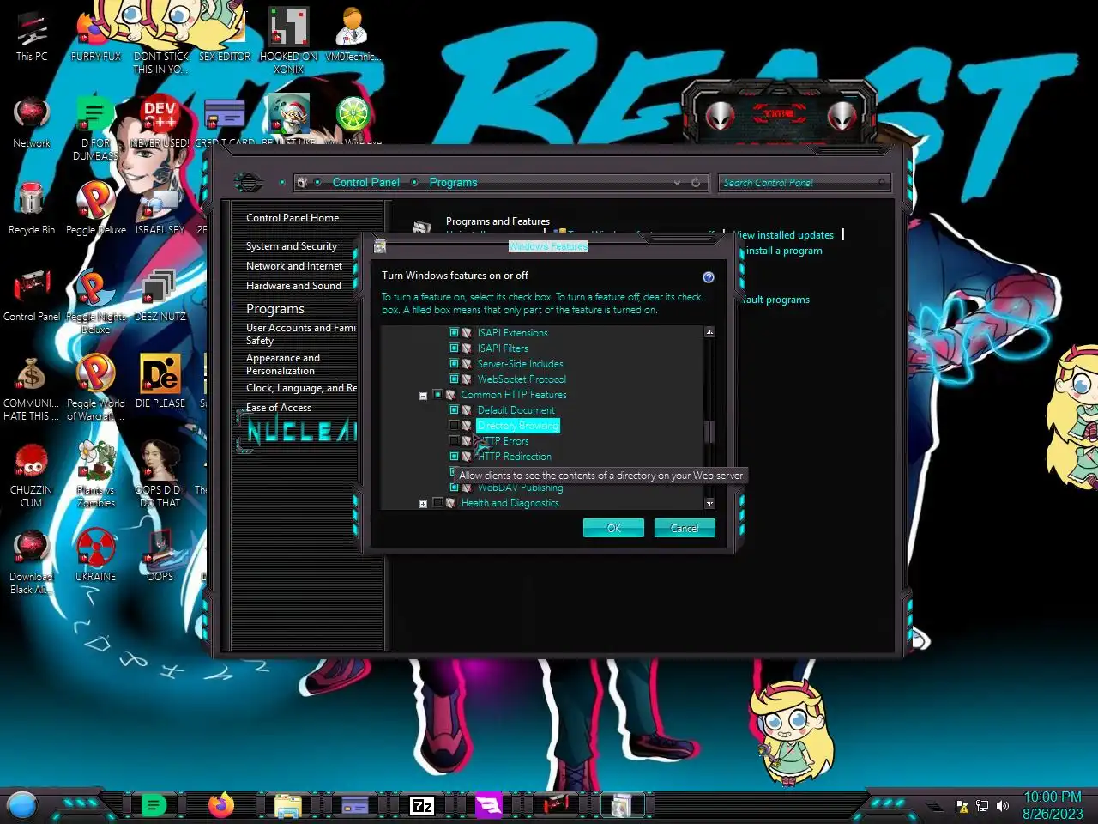
Task: Tick the Directory Browsing checkbox
Action: click(x=455, y=426)
